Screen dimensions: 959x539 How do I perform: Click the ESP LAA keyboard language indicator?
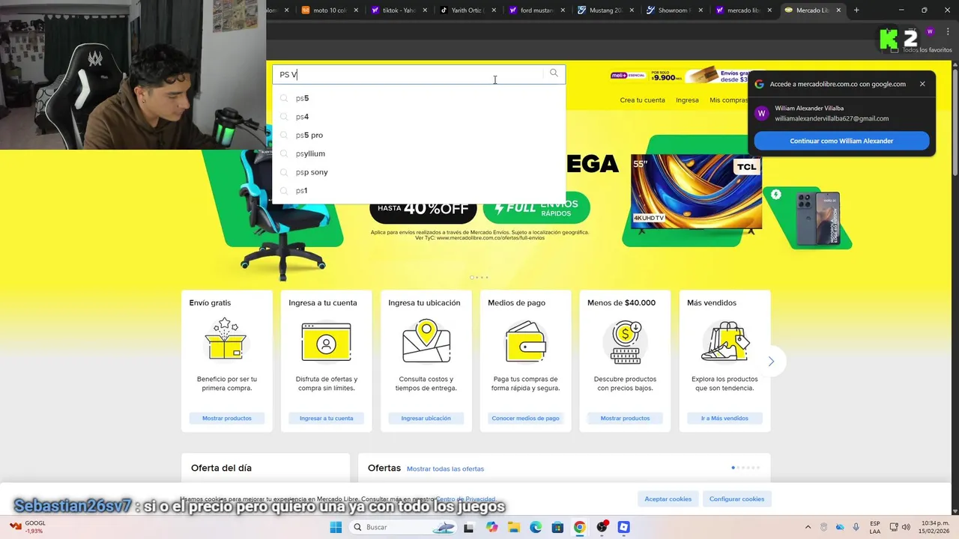pos(875,527)
